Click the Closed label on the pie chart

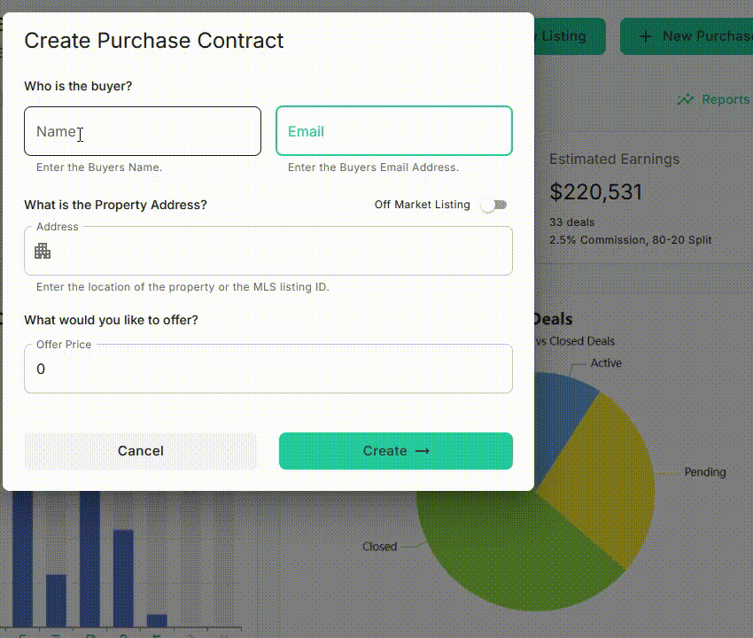[380, 547]
